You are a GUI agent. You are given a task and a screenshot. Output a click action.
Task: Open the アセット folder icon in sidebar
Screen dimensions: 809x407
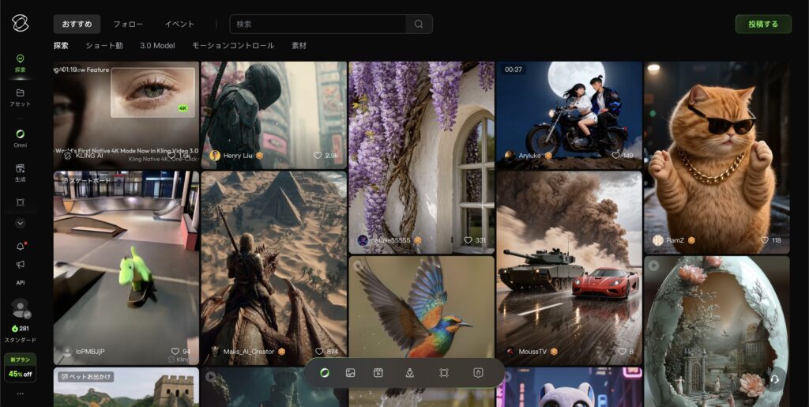tap(20, 93)
